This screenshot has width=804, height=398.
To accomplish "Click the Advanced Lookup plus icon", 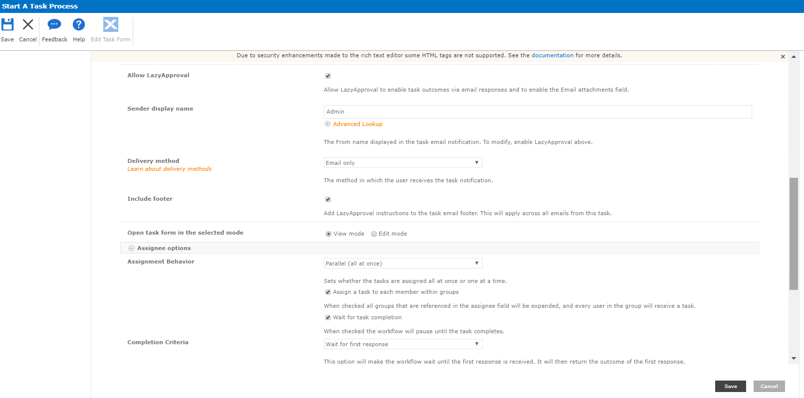I will [327, 124].
